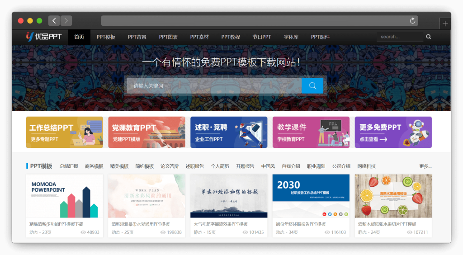Viewport: 463px width, 255px height.
Task: Click the eye view-count icon beside 107211
Action: coord(410,232)
